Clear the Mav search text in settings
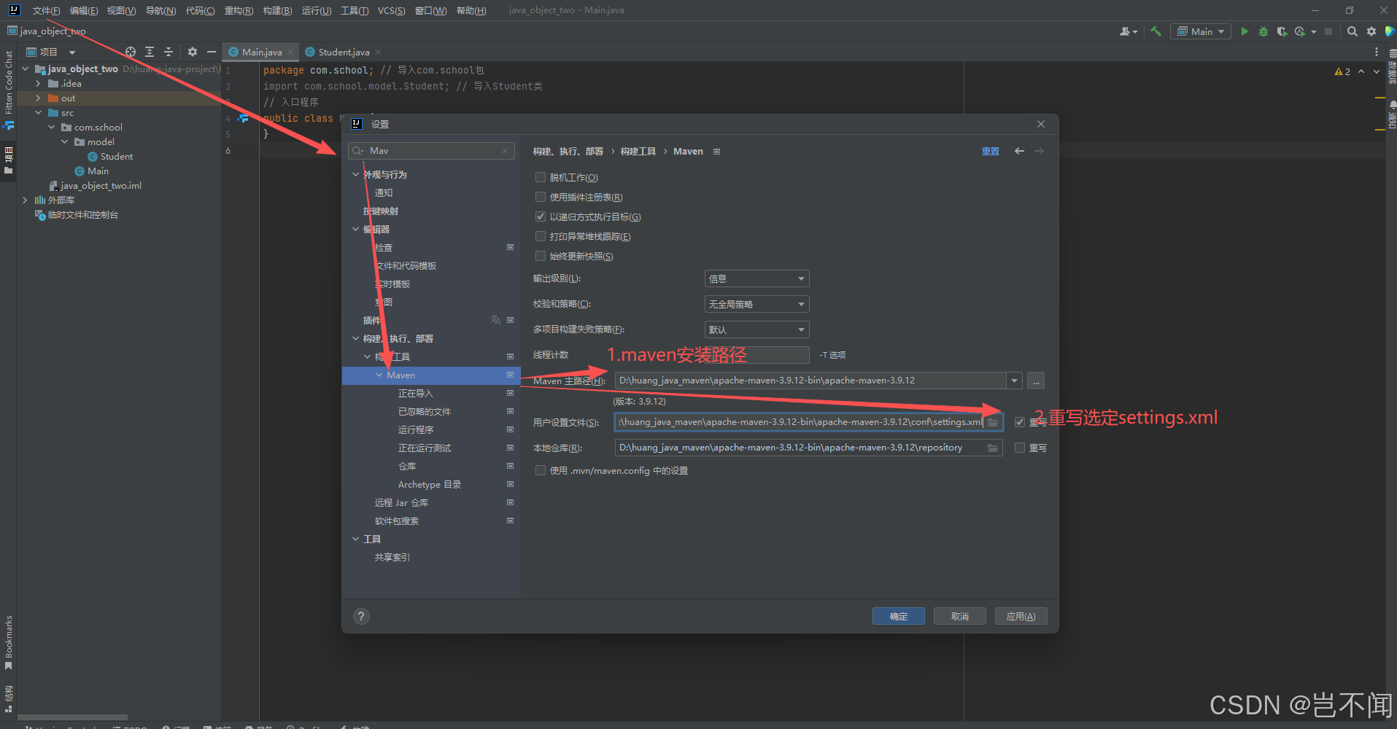This screenshot has height=729, width=1397. coord(505,151)
